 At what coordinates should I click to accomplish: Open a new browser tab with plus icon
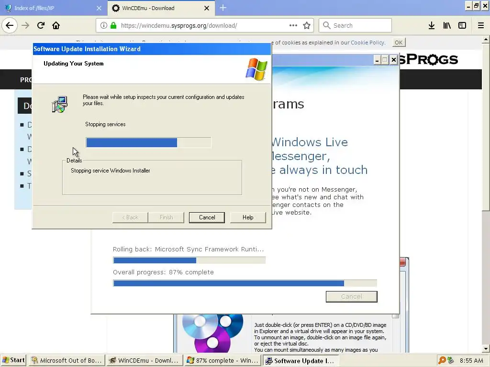click(x=223, y=8)
